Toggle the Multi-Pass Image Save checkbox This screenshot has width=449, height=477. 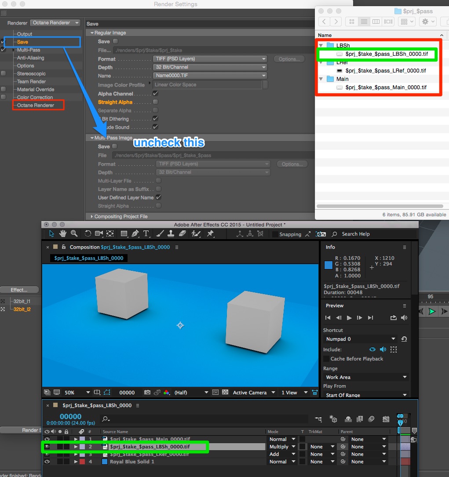click(115, 146)
